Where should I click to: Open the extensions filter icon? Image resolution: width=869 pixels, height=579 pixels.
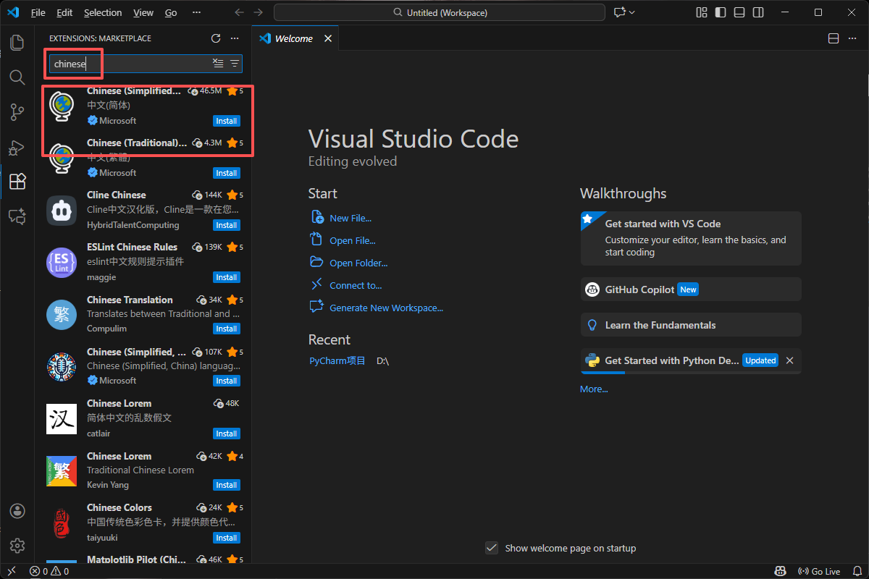[x=235, y=64]
